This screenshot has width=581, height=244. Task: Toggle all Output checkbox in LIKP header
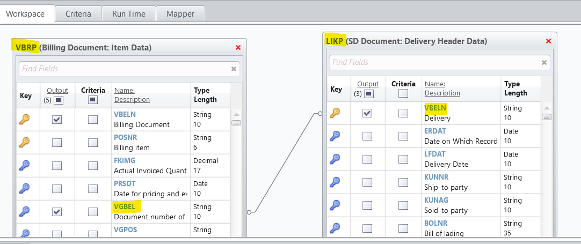(369, 94)
